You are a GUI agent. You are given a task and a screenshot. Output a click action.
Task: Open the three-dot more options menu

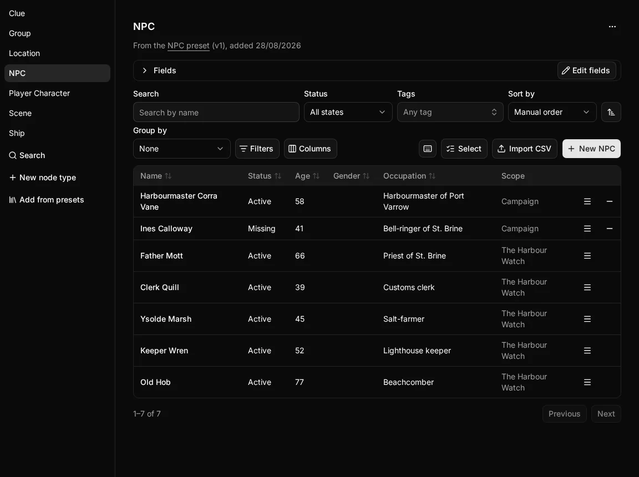[x=612, y=27]
